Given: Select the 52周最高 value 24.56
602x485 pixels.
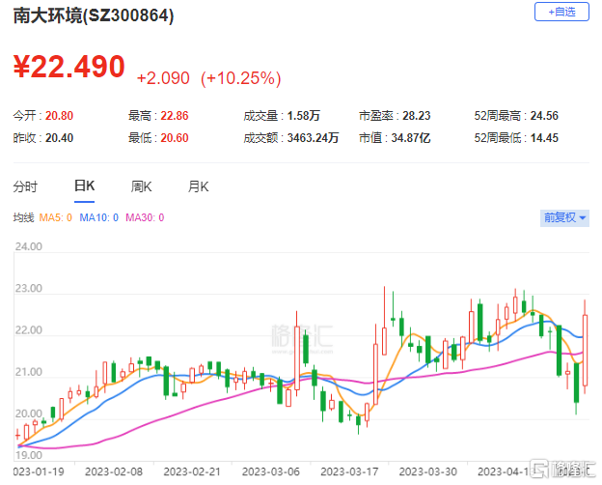Looking at the screenshot, I should [x=544, y=116].
